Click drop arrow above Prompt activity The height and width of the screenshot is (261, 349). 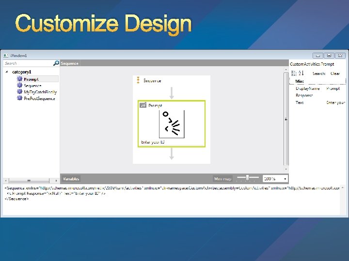tap(172, 93)
